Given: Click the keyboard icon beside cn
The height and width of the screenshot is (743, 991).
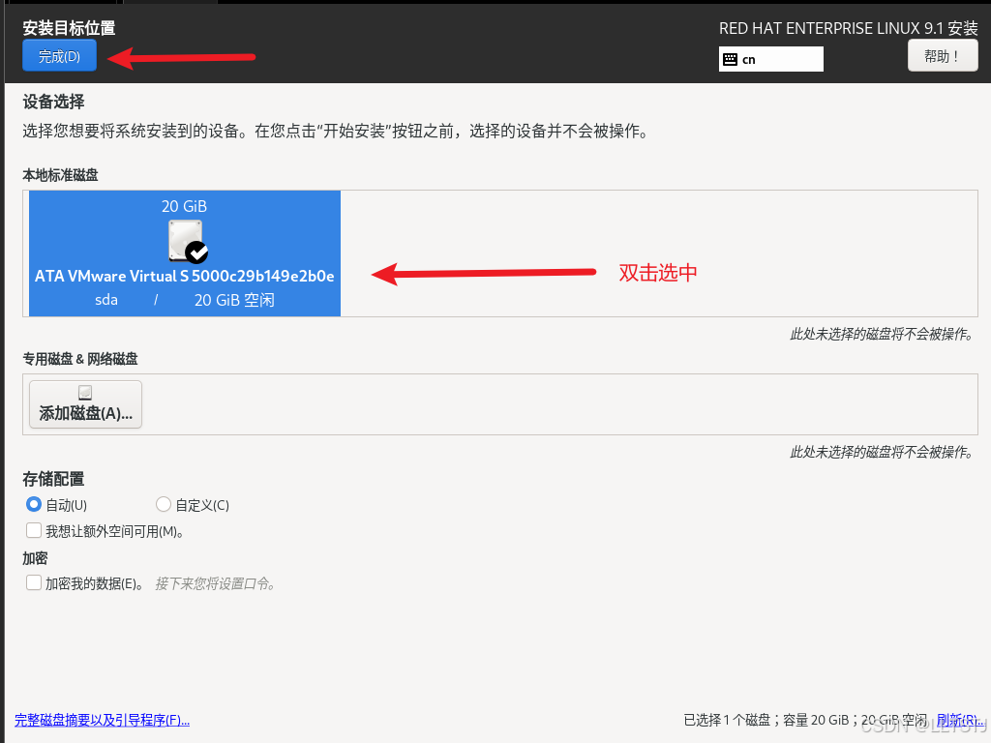Looking at the screenshot, I should (x=730, y=59).
